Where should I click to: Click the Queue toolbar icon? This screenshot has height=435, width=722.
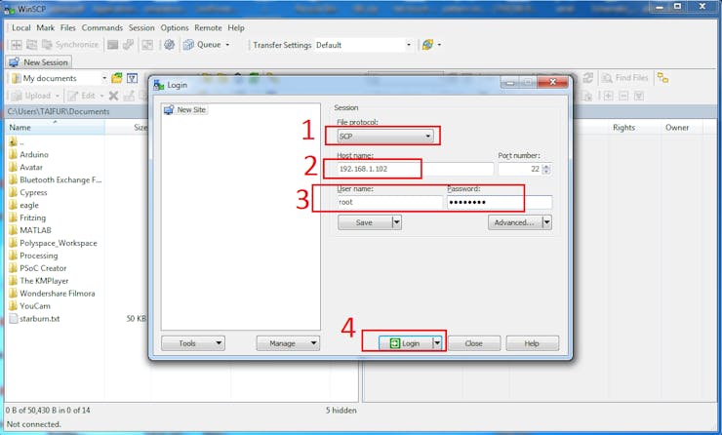click(x=188, y=45)
